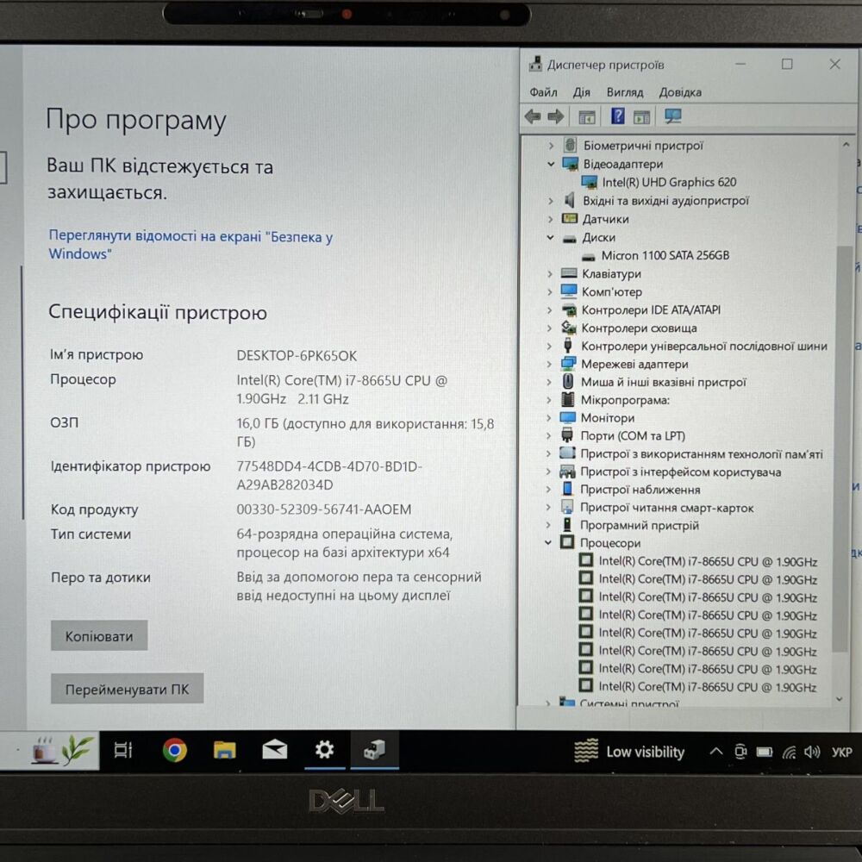Click the Wi-Fi network tray icon
This screenshot has width=862, height=862.
(789, 752)
